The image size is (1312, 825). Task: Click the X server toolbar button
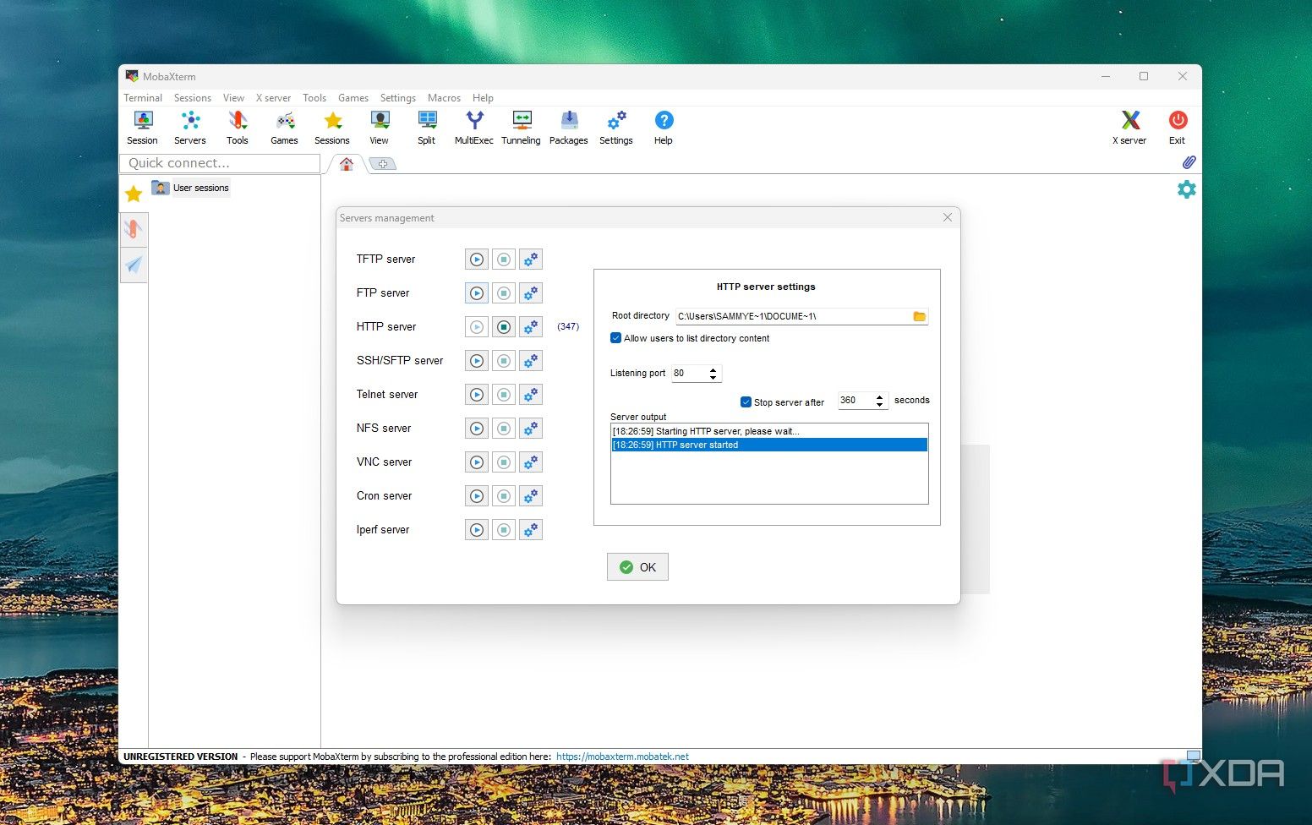click(x=1130, y=128)
